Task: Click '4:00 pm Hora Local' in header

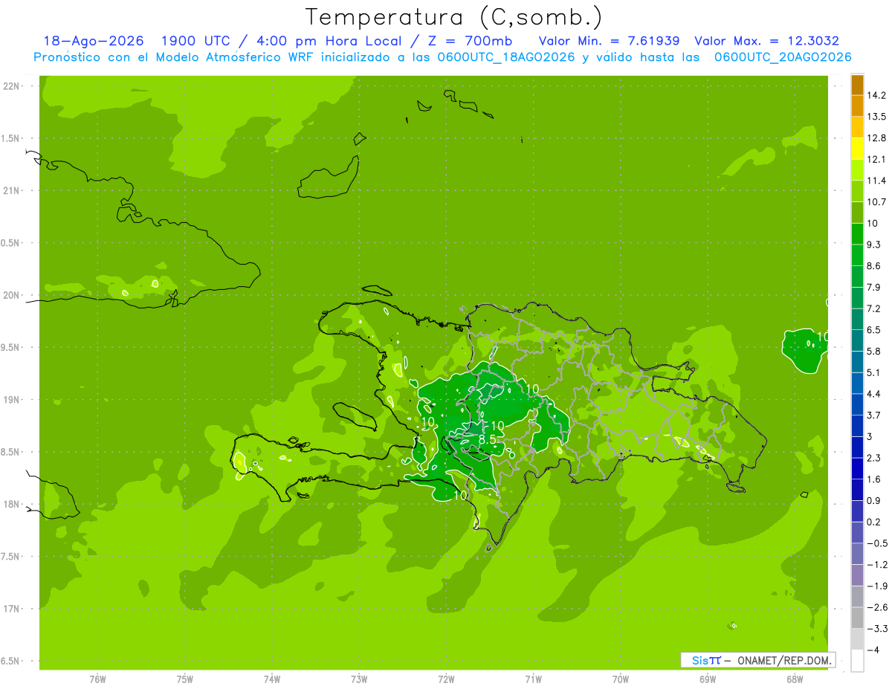Action: (x=330, y=41)
